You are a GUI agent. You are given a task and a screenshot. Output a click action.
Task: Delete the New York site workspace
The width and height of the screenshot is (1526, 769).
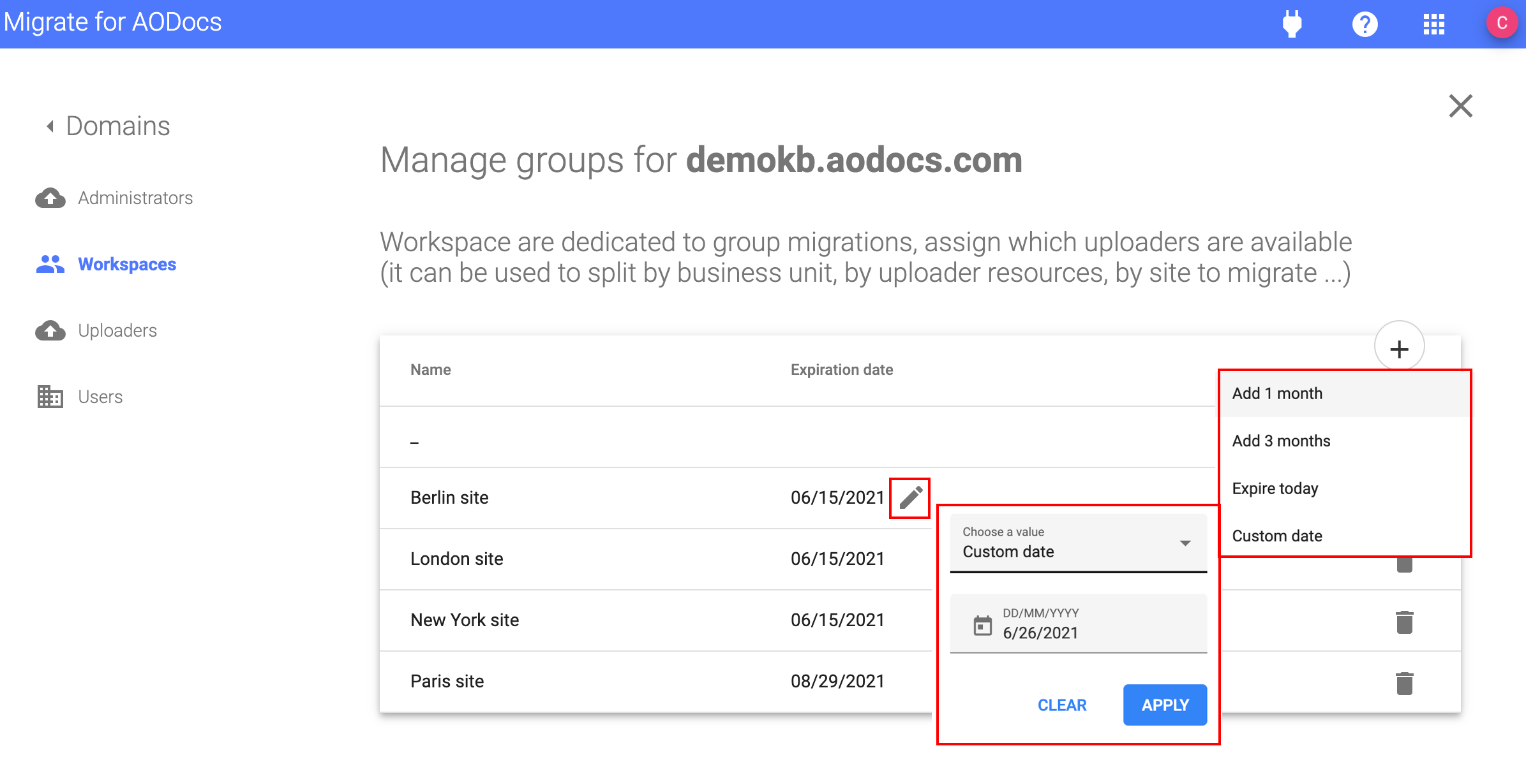[x=1404, y=622]
